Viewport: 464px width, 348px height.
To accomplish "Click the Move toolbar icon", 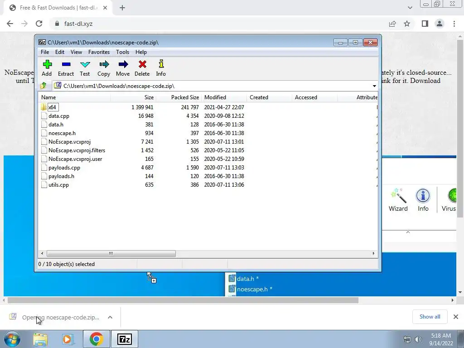I will (123, 64).
